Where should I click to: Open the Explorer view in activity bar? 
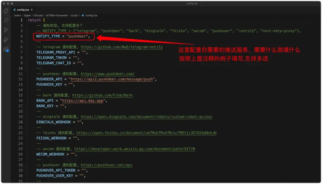(x=6, y=11)
